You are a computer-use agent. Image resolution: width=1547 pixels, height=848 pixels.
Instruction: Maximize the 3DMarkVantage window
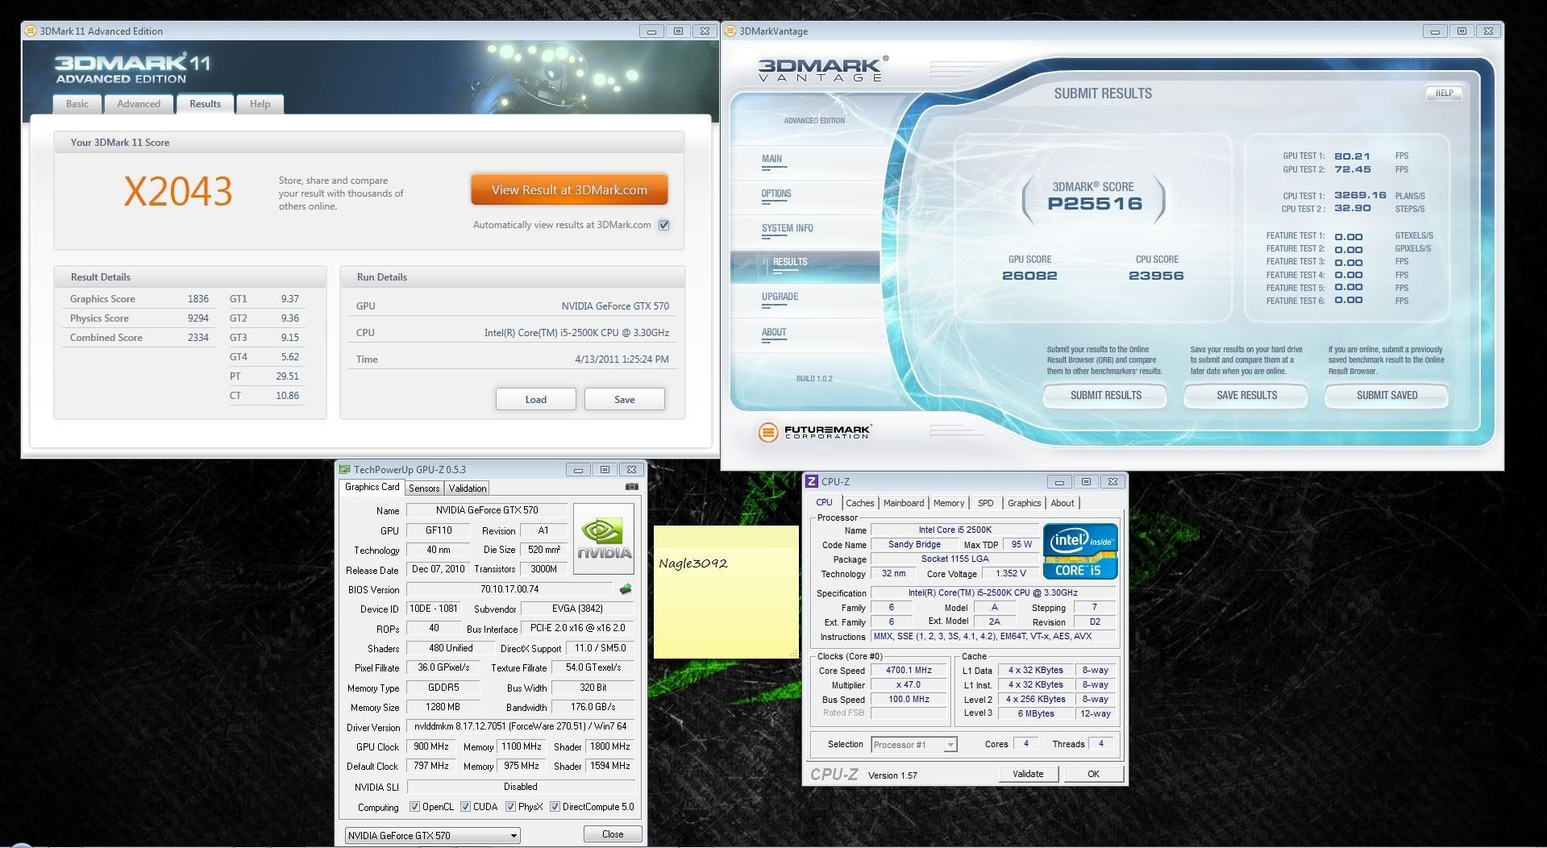[x=1462, y=31]
